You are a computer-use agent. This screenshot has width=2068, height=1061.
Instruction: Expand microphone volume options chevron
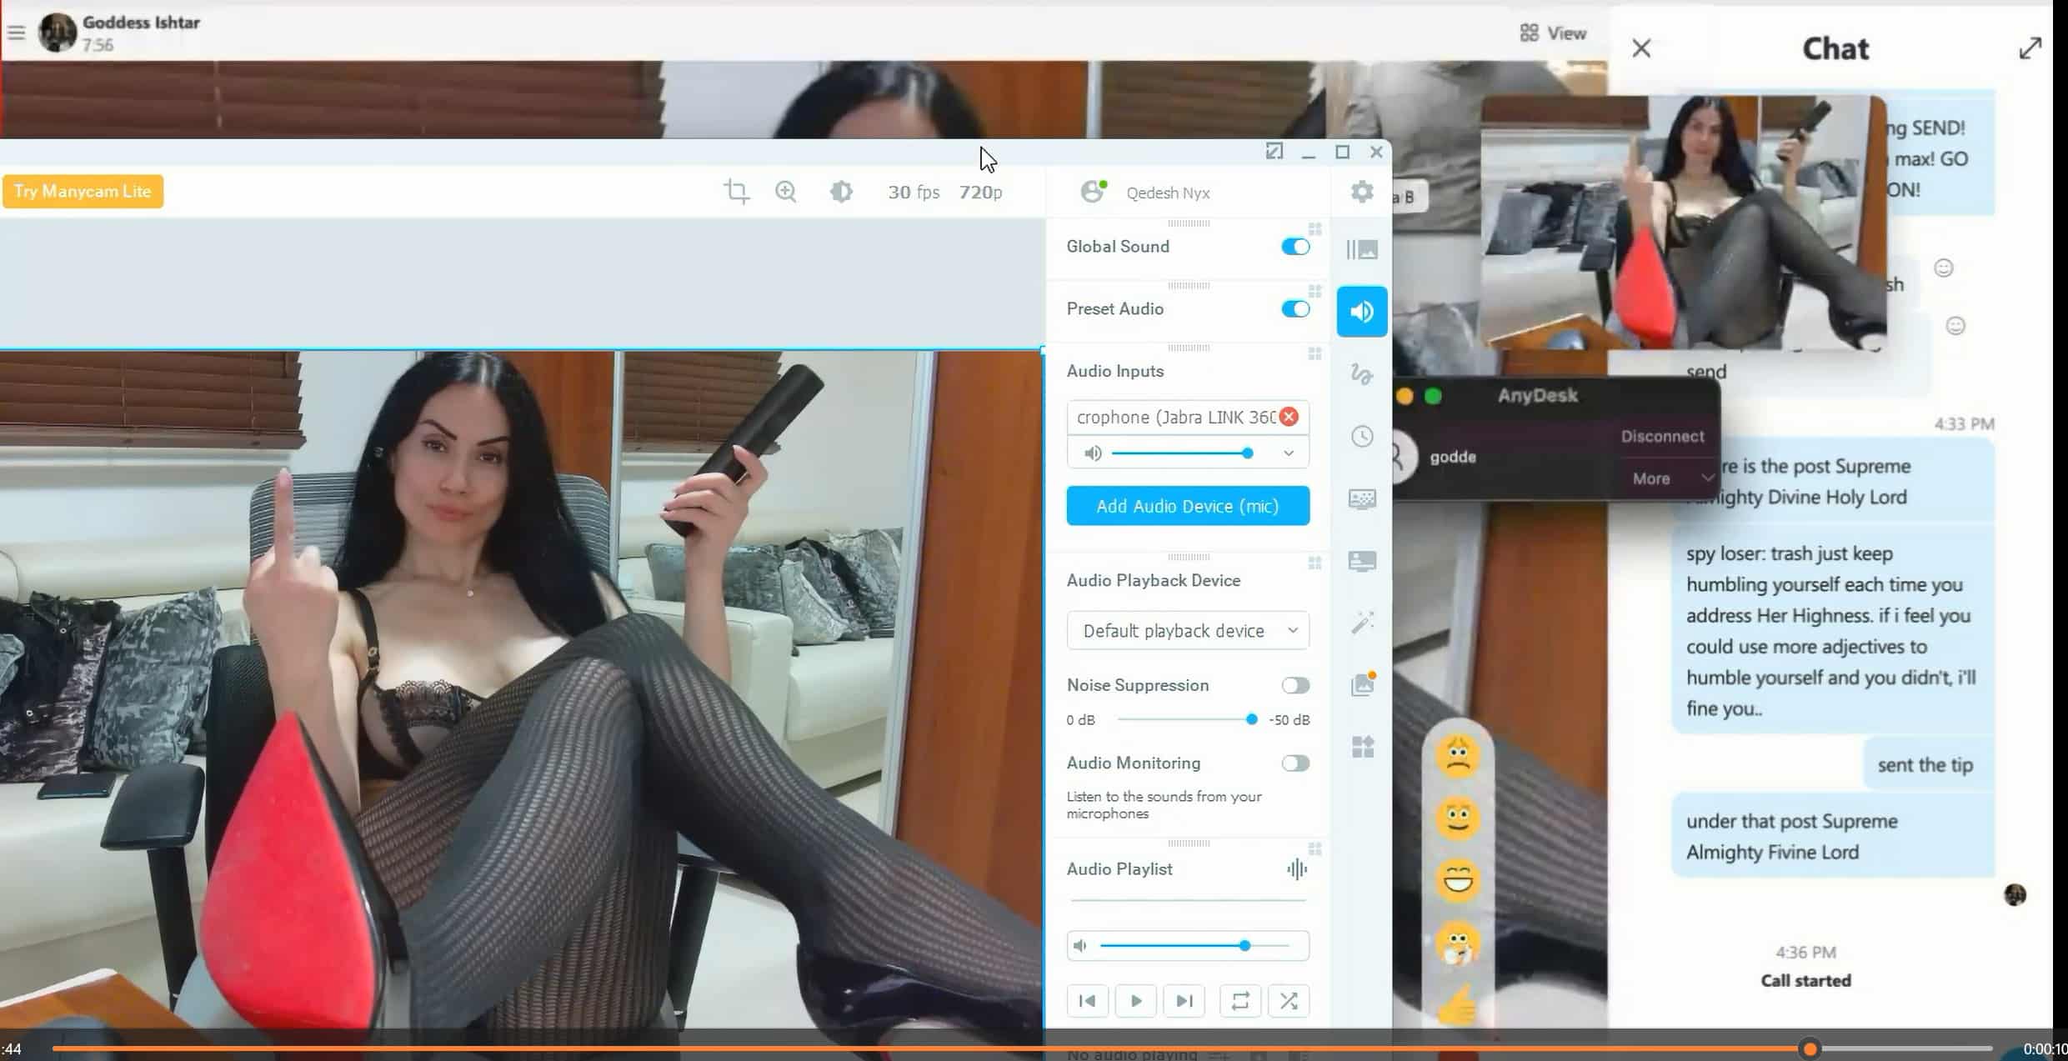1289,453
